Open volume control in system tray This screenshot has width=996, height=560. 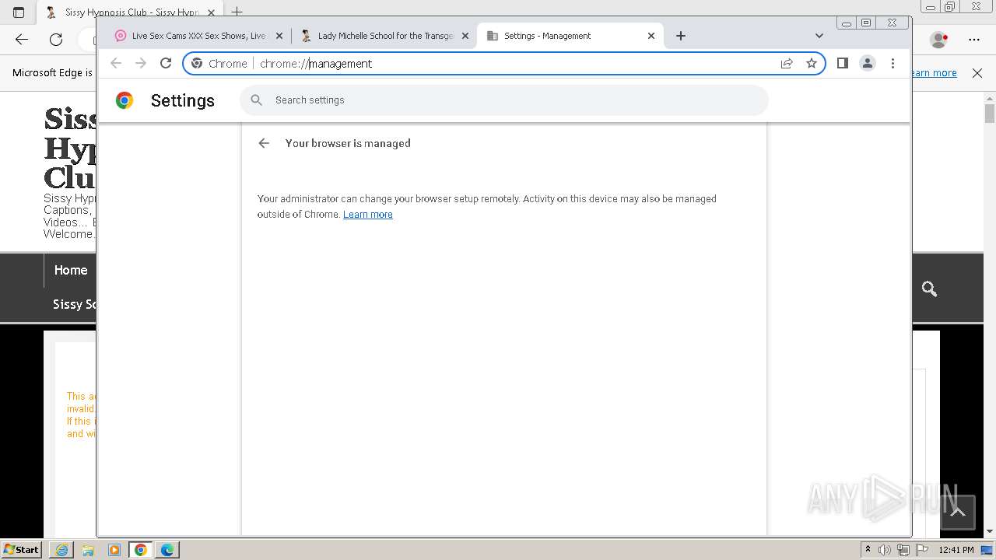(885, 550)
